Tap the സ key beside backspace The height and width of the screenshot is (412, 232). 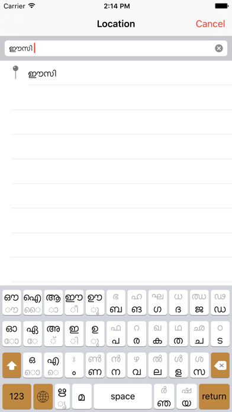point(199,365)
